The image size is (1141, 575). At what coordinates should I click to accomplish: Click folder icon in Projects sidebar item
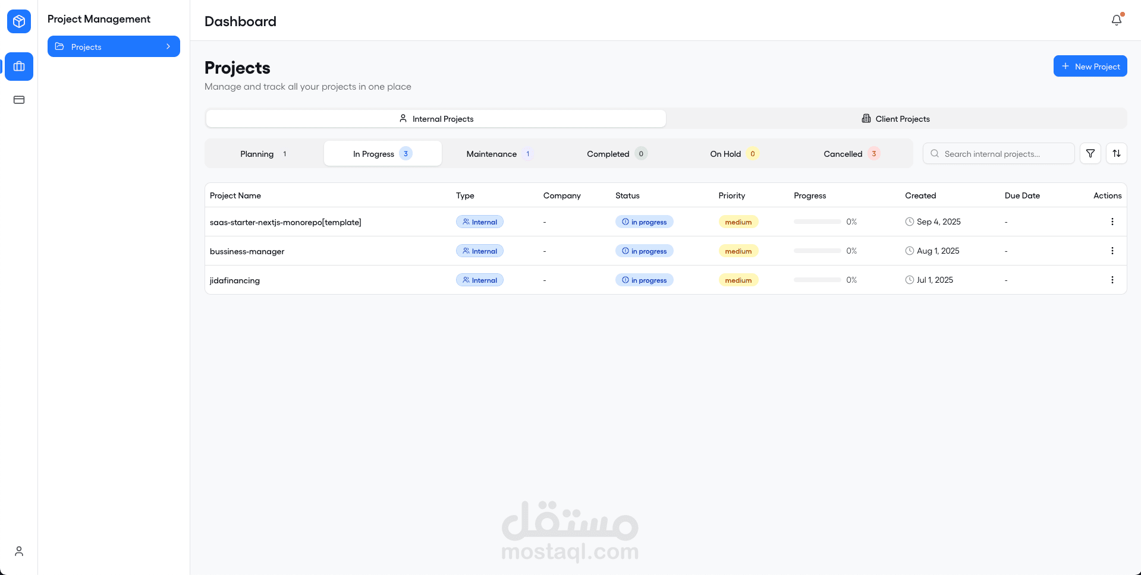(x=59, y=46)
